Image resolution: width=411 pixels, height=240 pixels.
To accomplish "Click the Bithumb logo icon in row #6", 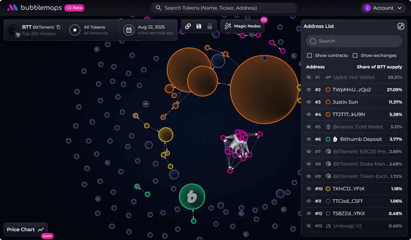I will click(335, 139).
